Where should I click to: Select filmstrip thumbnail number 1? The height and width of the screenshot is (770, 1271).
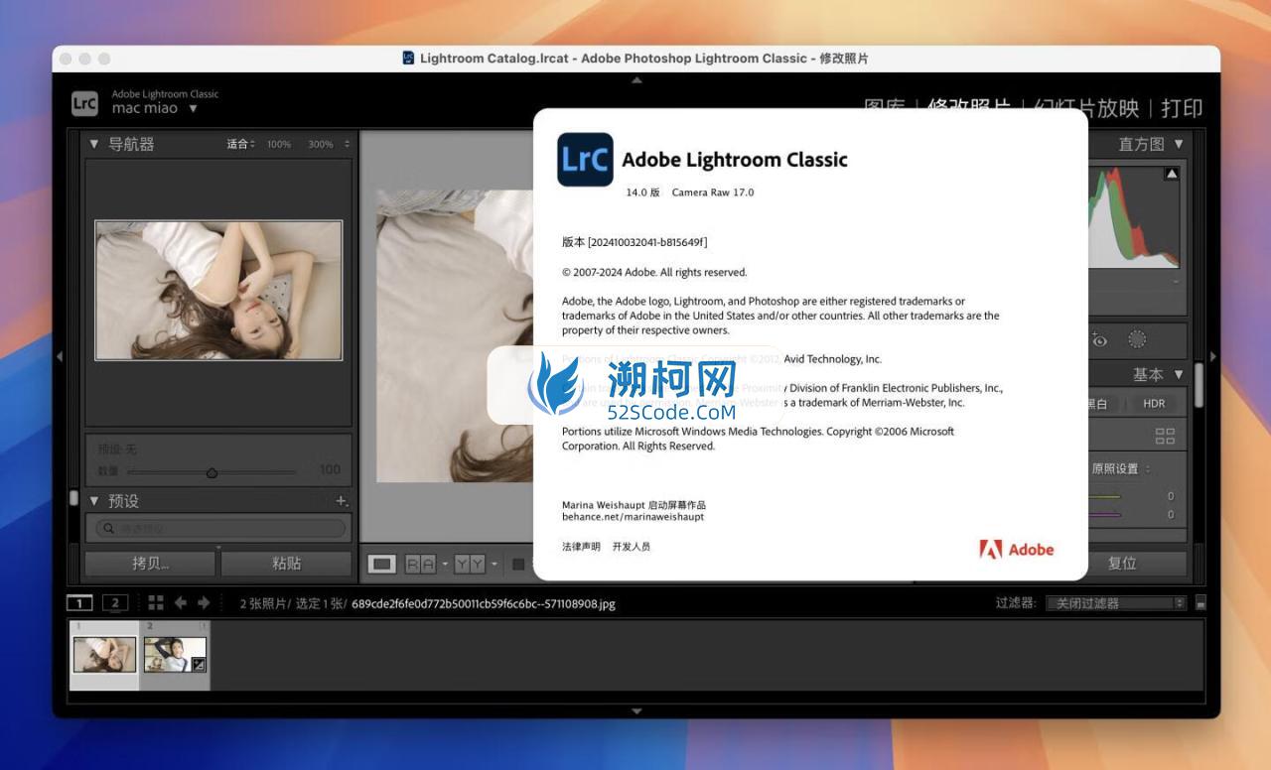[104, 655]
